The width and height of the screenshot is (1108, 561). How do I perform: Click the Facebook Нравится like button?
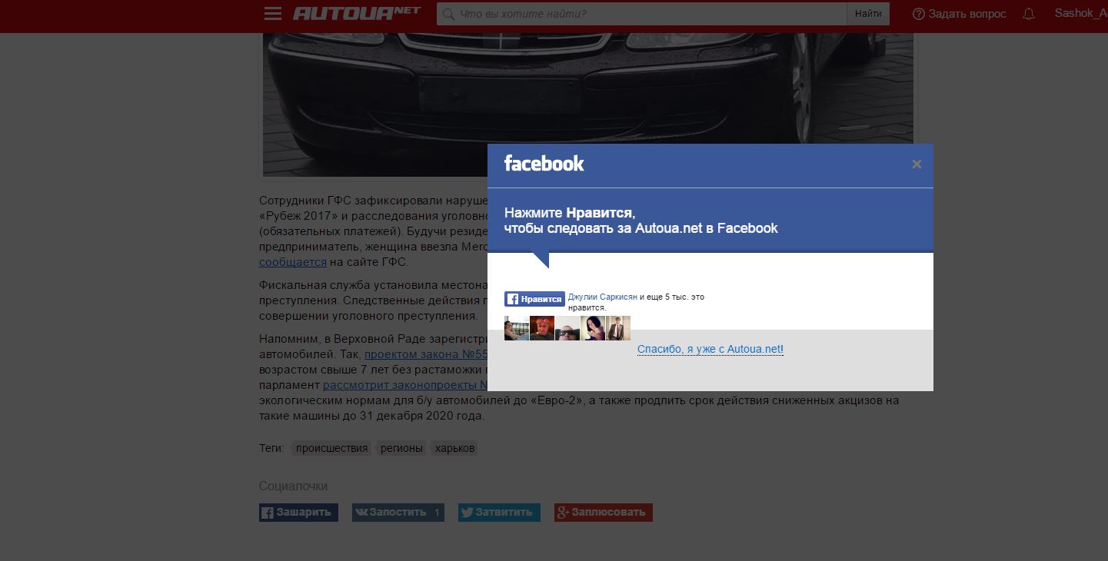click(x=534, y=300)
